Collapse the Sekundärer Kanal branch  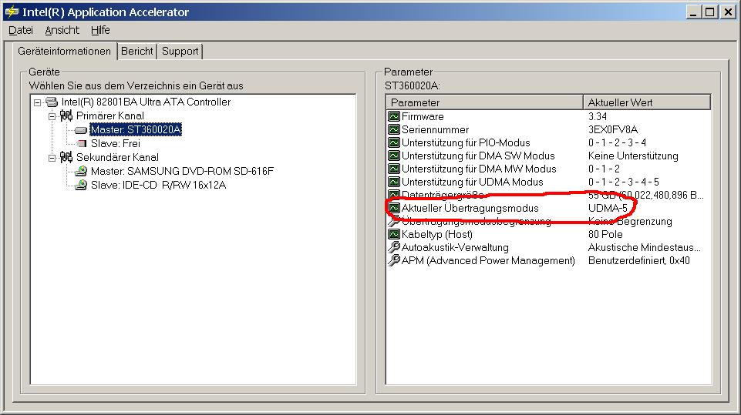52,158
